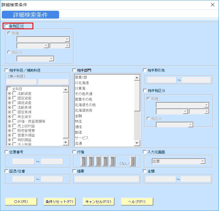Click up arrow of 相手部門 scrollbar

[x=137, y=78]
